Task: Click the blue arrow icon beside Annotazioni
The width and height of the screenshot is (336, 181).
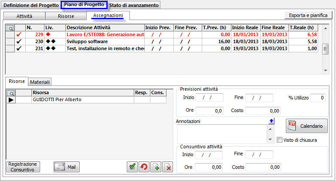Action: click(272, 121)
